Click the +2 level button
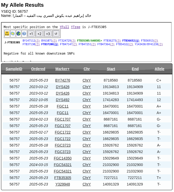This screenshot has width=174, height=192. coord(39,34)
